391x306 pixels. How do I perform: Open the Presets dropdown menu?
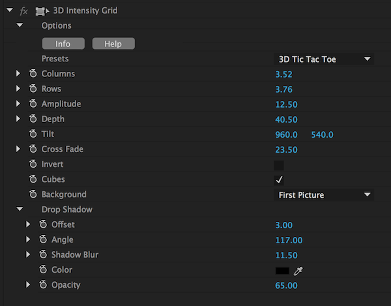324,59
